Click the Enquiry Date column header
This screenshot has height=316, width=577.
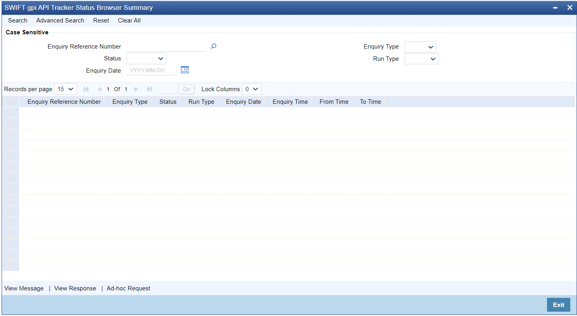(244, 102)
